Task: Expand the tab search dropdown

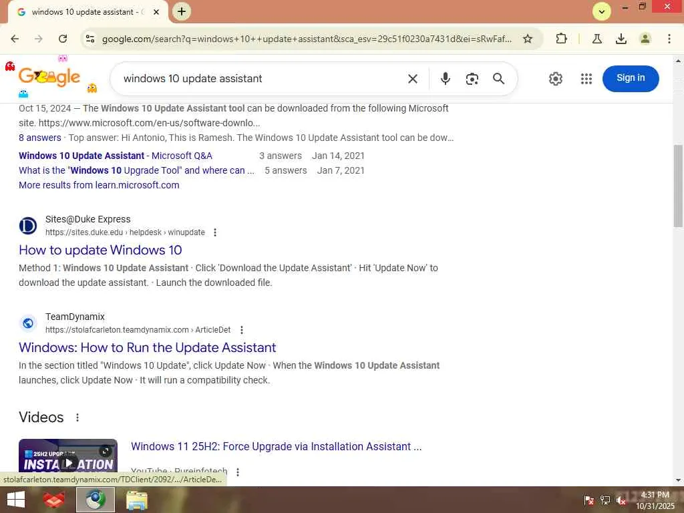Action: 602,12
